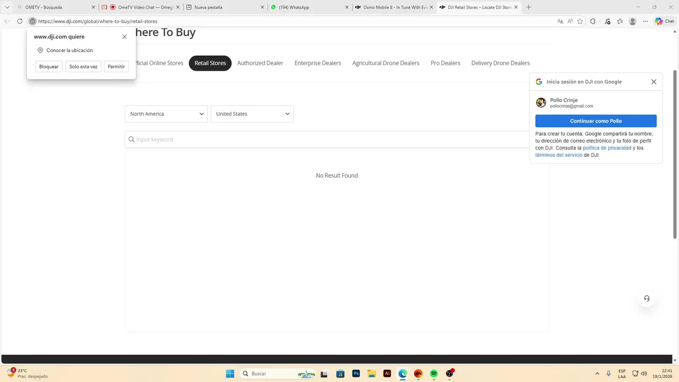Image resolution: width=679 pixels, height=382 pixels.
Task: Open the Edge settings three-dots menu
Action: (646, 21)
